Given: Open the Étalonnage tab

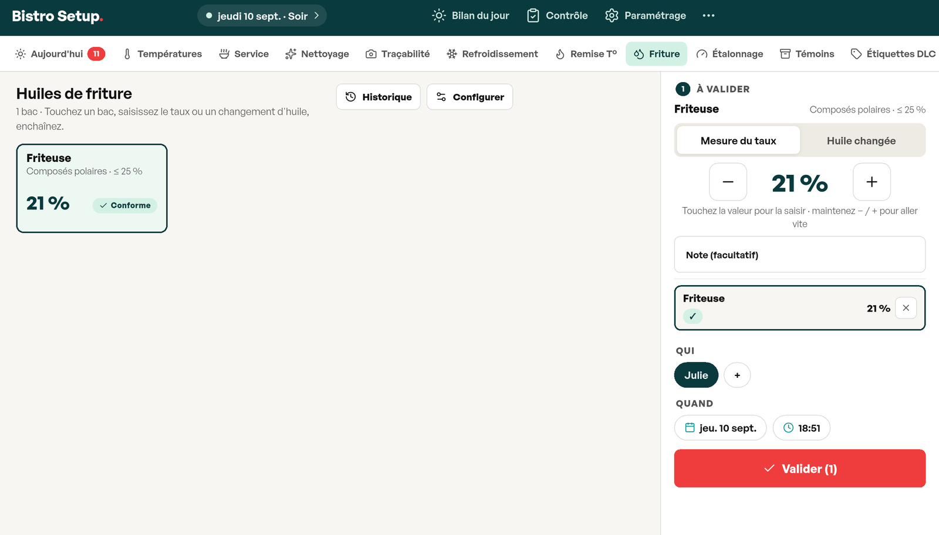Looking at the screenshot, I should (729, 54).
